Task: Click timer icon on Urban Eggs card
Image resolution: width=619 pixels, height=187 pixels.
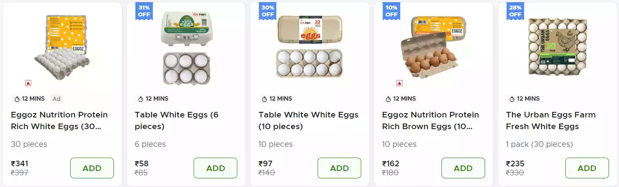Action: 512,99
